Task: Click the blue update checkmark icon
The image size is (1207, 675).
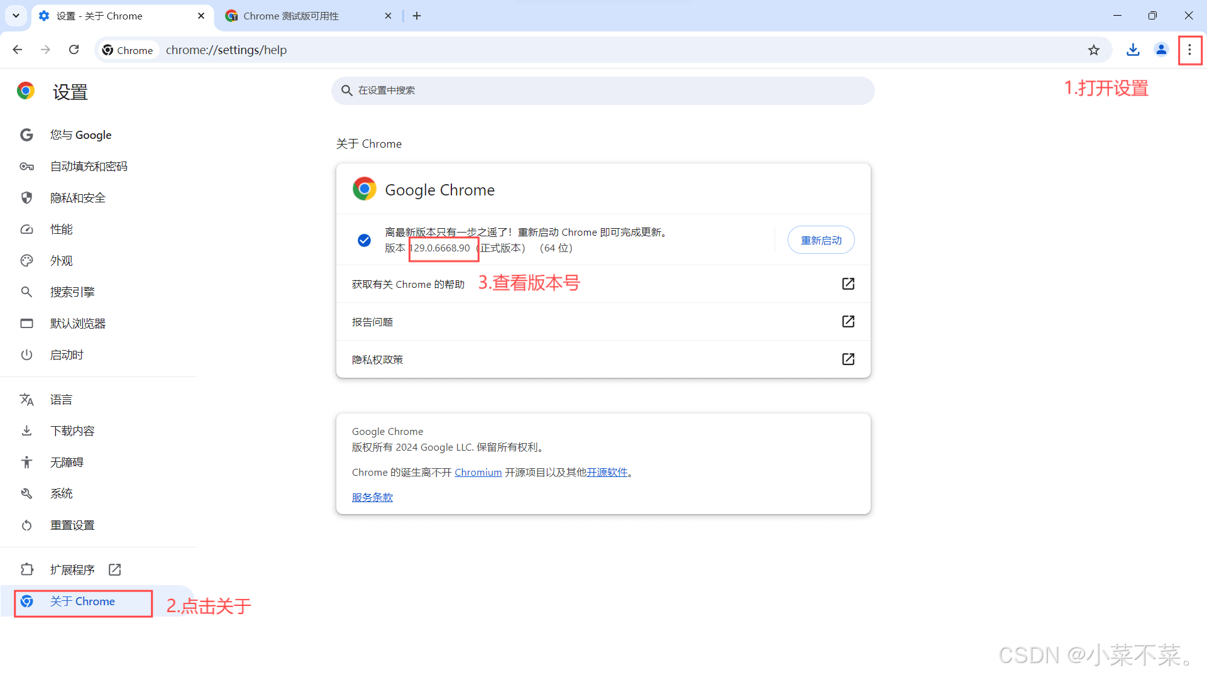Action: click(364, 240)
